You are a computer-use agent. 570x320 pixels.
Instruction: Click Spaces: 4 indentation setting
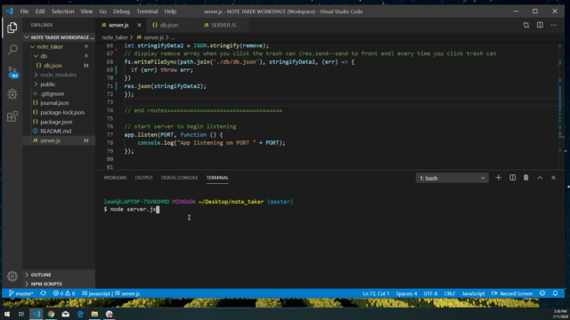[x=406, y=293]
